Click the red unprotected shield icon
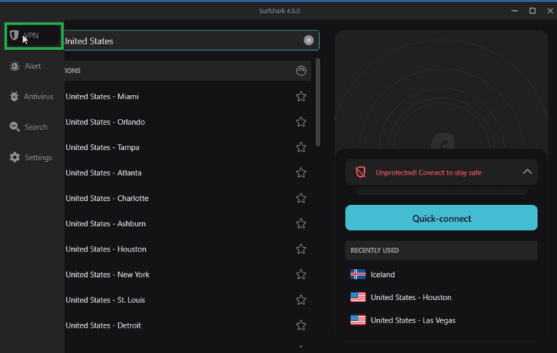This screenshot has height=353, width=557. click(x=360, y=173)
